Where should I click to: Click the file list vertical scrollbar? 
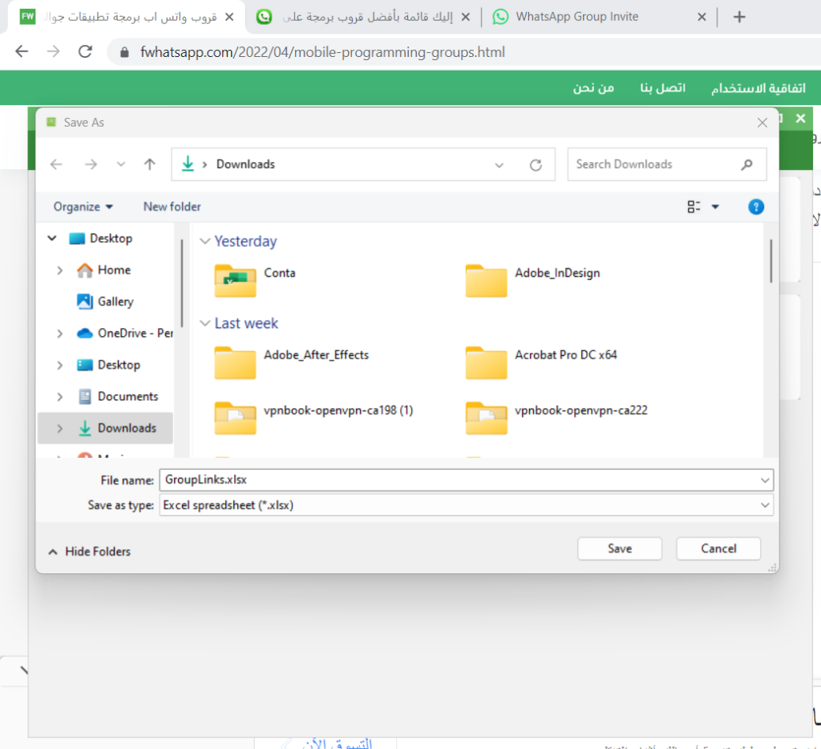(x=770, y=261)
